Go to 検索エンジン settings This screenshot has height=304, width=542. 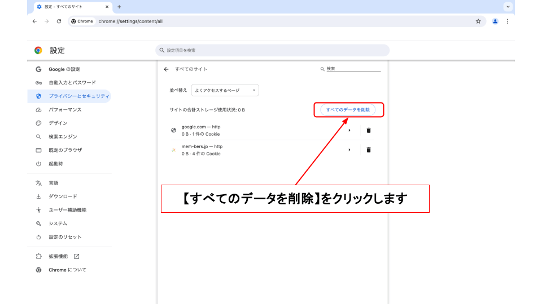point(63,137)
